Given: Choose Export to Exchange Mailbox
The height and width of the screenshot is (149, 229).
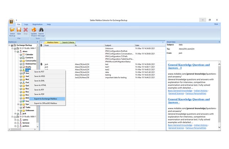Looking at the screenshot, I should 48,99.
